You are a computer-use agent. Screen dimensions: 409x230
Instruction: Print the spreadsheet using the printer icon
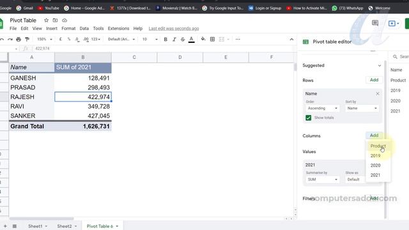(x=19, y=40)
